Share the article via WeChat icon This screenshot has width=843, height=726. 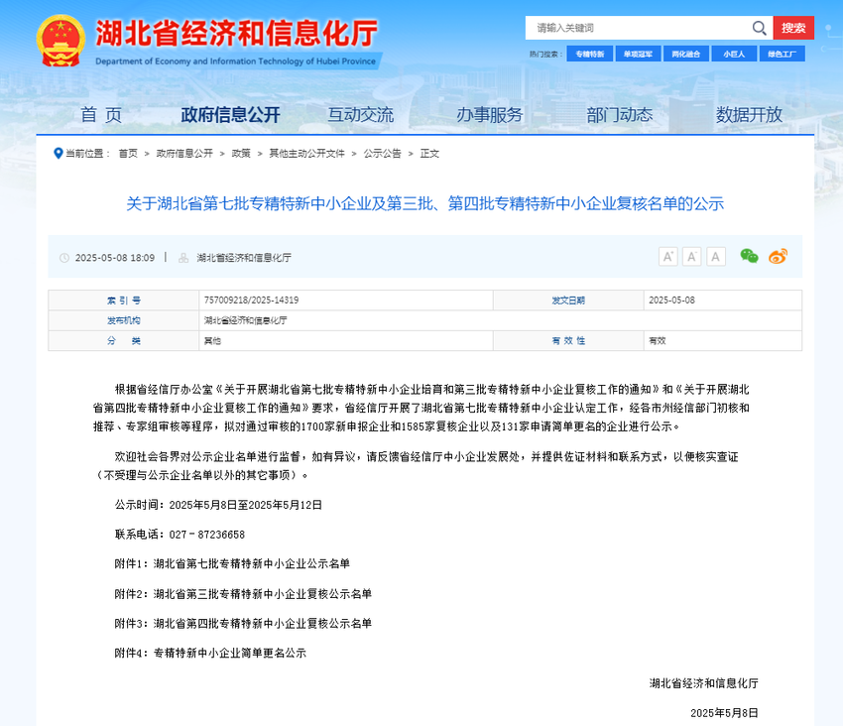pos(749,257)
